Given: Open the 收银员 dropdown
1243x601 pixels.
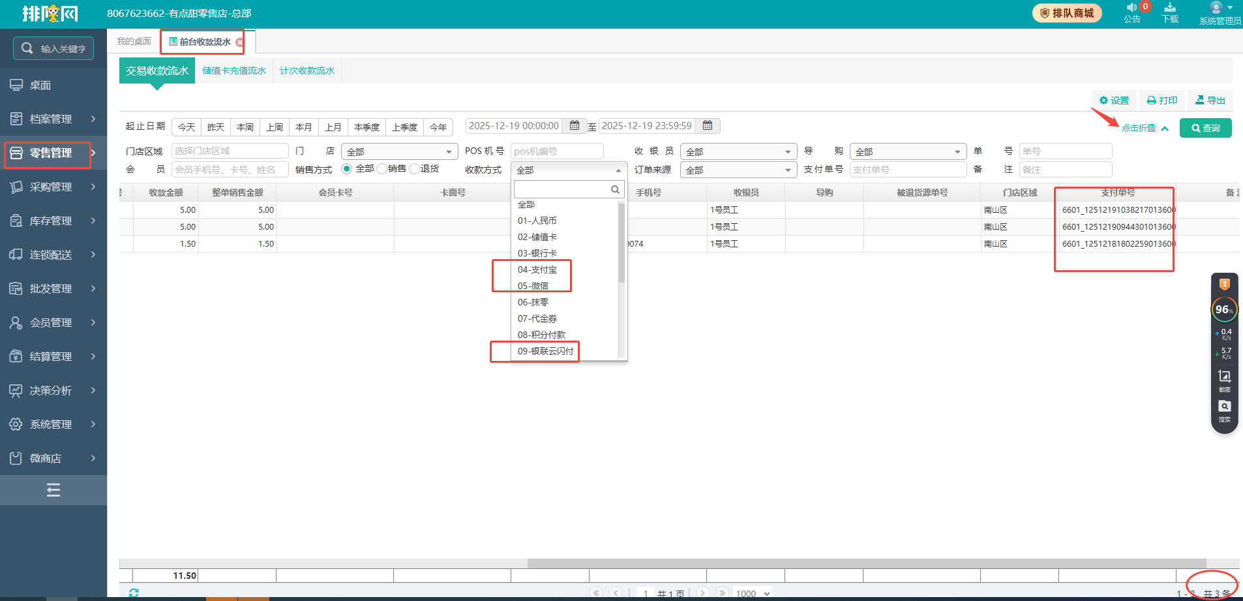Looking at the screenshot, I should coord(739,151).
